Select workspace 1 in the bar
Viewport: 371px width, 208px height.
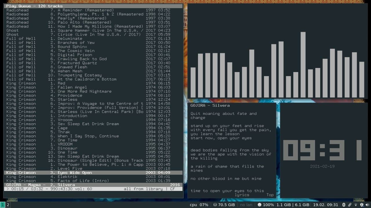coord(3,205)
